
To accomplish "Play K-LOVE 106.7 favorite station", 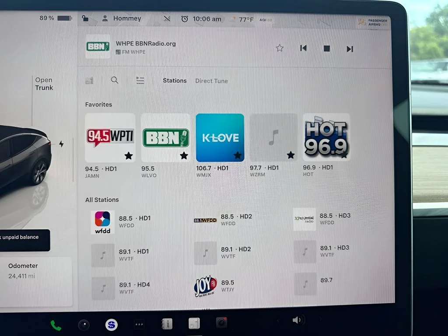I will coord(220,138).
